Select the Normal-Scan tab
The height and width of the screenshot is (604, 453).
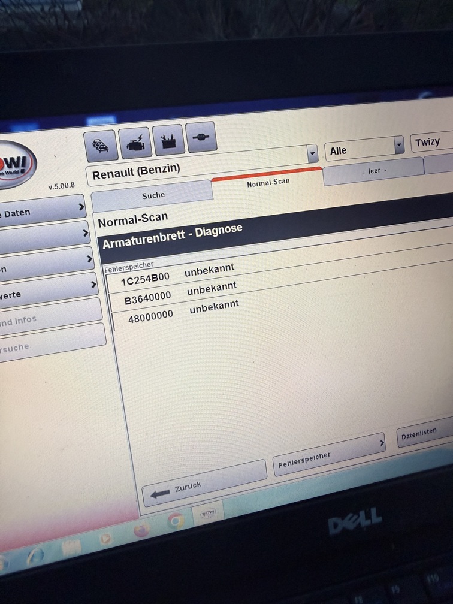click(x=268, y=182)
